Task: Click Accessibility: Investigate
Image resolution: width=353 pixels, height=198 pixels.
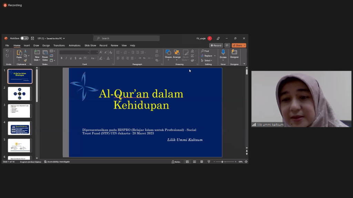Action: click(x=57, y=162)
